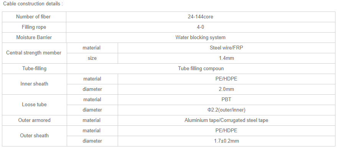Select the 'Outer armored' label cell

tap(34, 120)
